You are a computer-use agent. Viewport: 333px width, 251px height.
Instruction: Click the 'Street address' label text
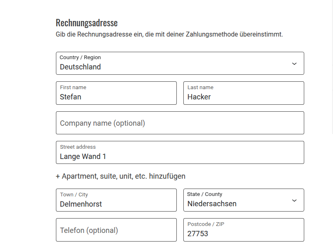[x=78, y=147]
